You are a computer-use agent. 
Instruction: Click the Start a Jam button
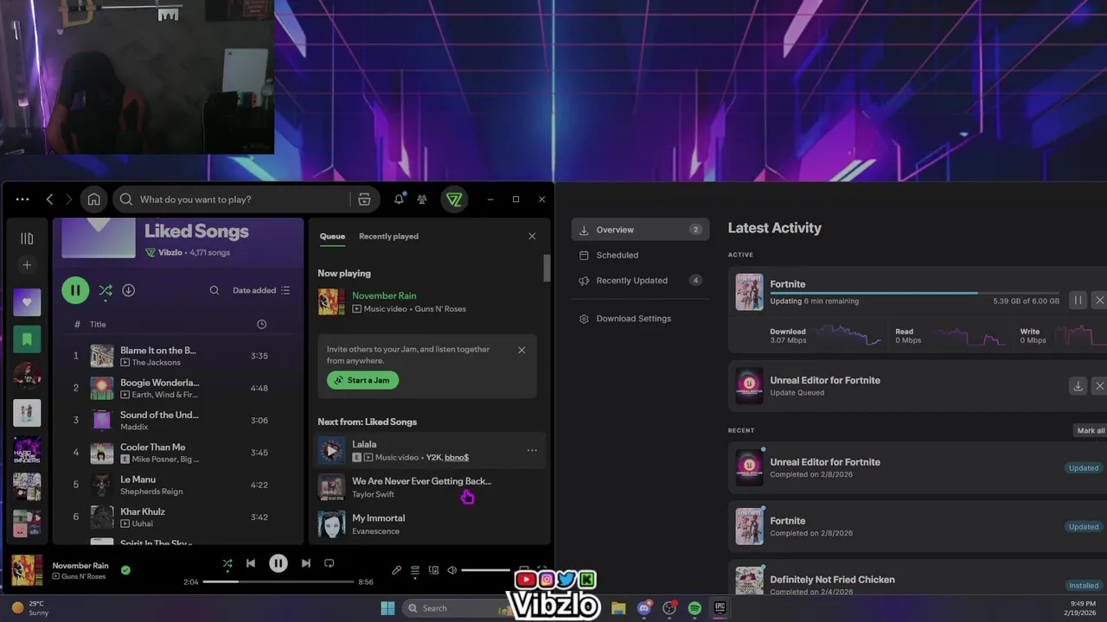click(x=362, y=380)
